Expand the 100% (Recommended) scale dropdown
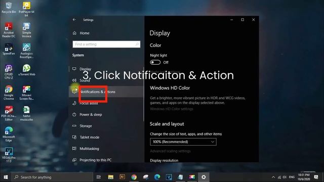The height and width of the screenshot is (182, 324). 183,142
